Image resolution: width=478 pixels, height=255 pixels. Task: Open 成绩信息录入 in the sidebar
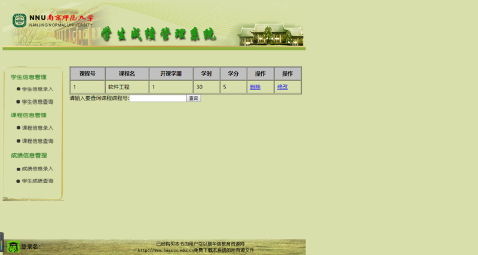[x=38, y=169]
